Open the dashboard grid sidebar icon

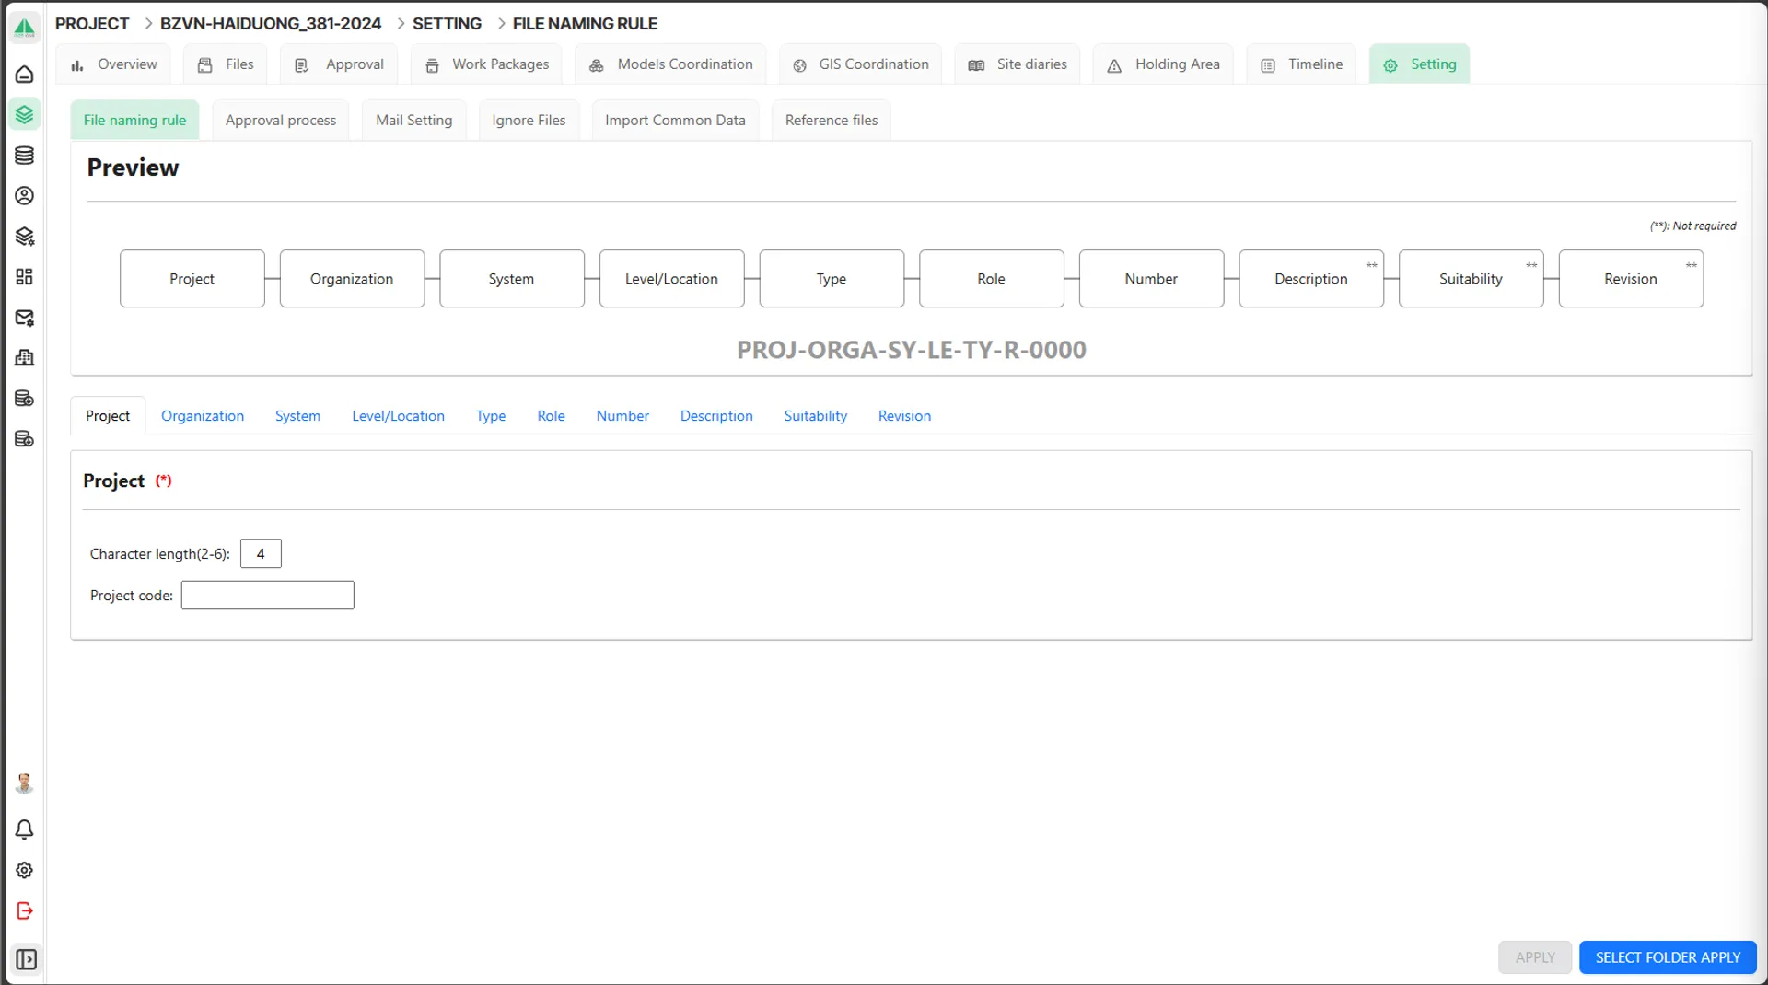[x=25, y=276]
